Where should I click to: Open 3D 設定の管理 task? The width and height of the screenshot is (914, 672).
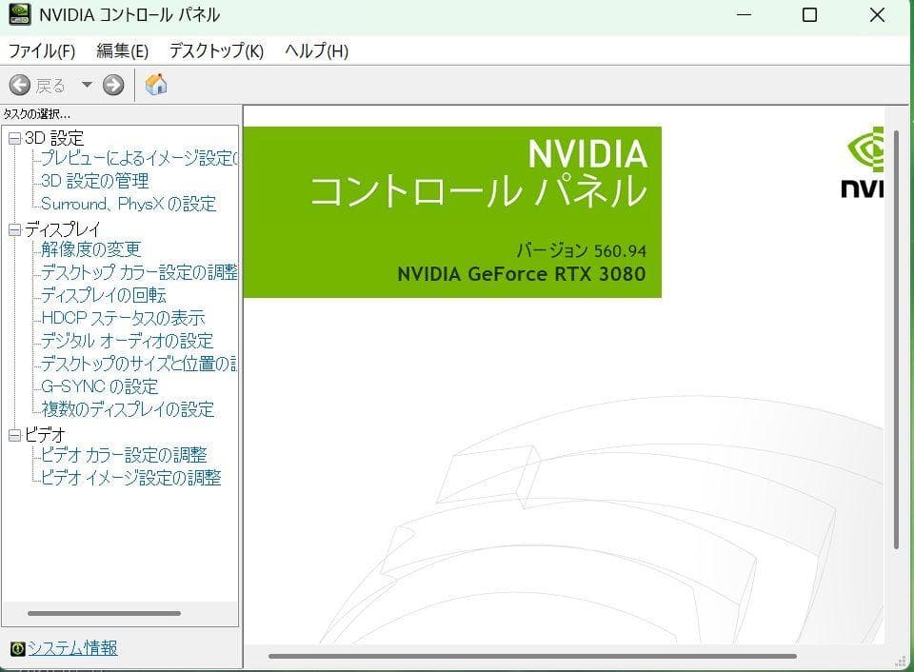point(95,181)
